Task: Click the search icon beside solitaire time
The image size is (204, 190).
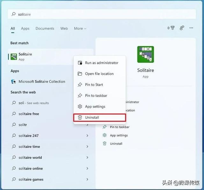Action: pos(14,146)
